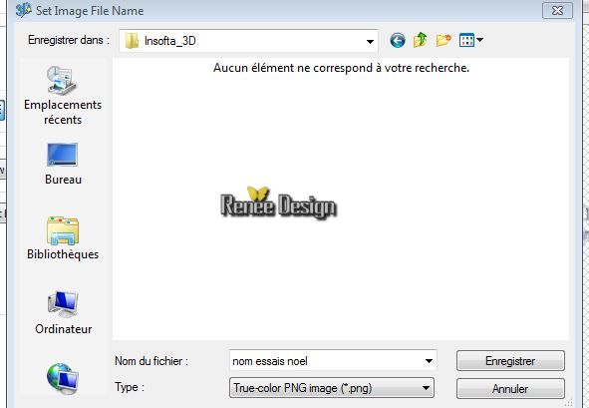Expand the Nom du fichier dropdown arrow
This screenshot has width=589, height=408.
click(x=429, y=361)
